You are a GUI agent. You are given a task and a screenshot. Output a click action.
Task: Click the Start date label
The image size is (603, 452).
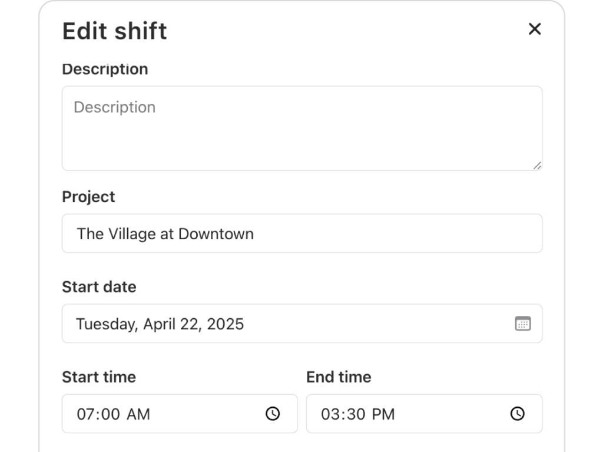pyautogui.click(x=99, y=287)
